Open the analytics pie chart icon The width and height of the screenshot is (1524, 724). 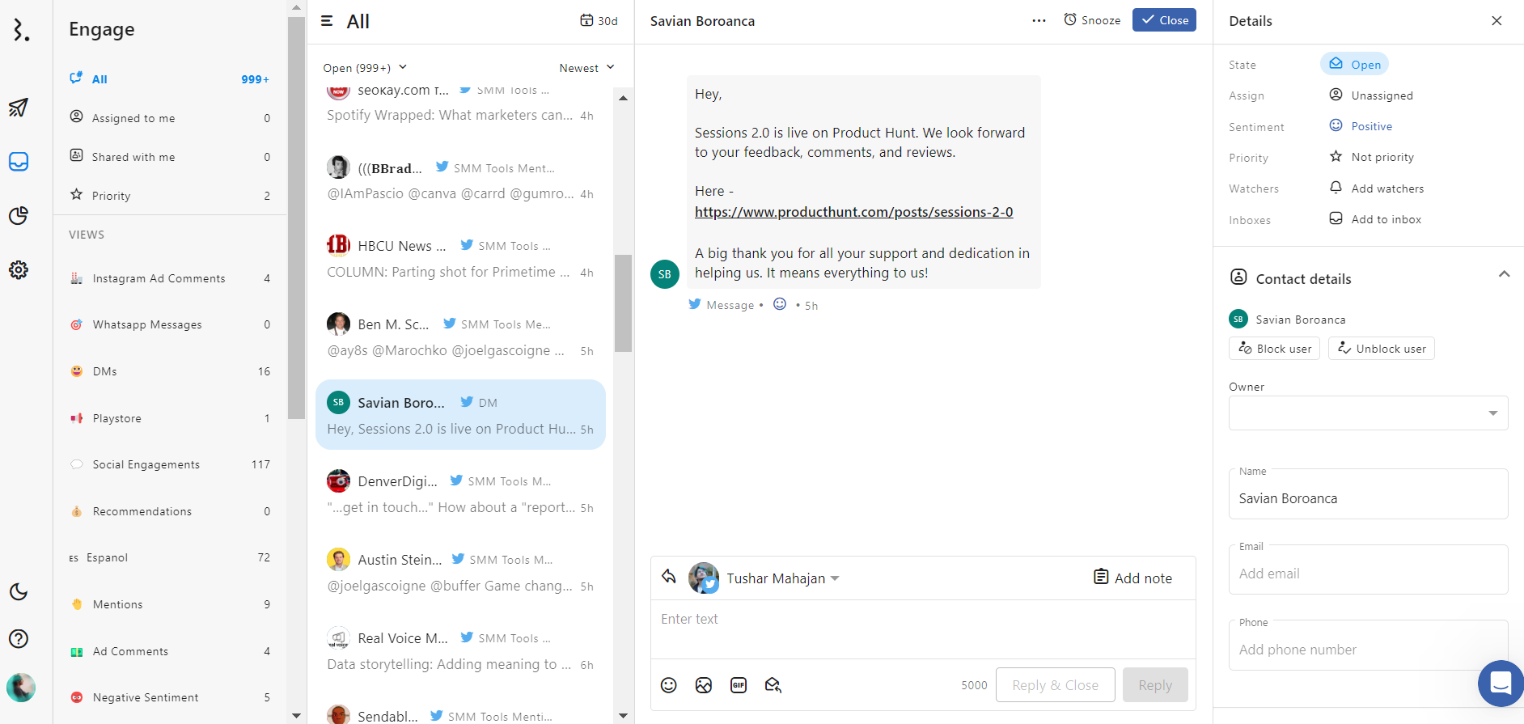(x=19, y=215)
